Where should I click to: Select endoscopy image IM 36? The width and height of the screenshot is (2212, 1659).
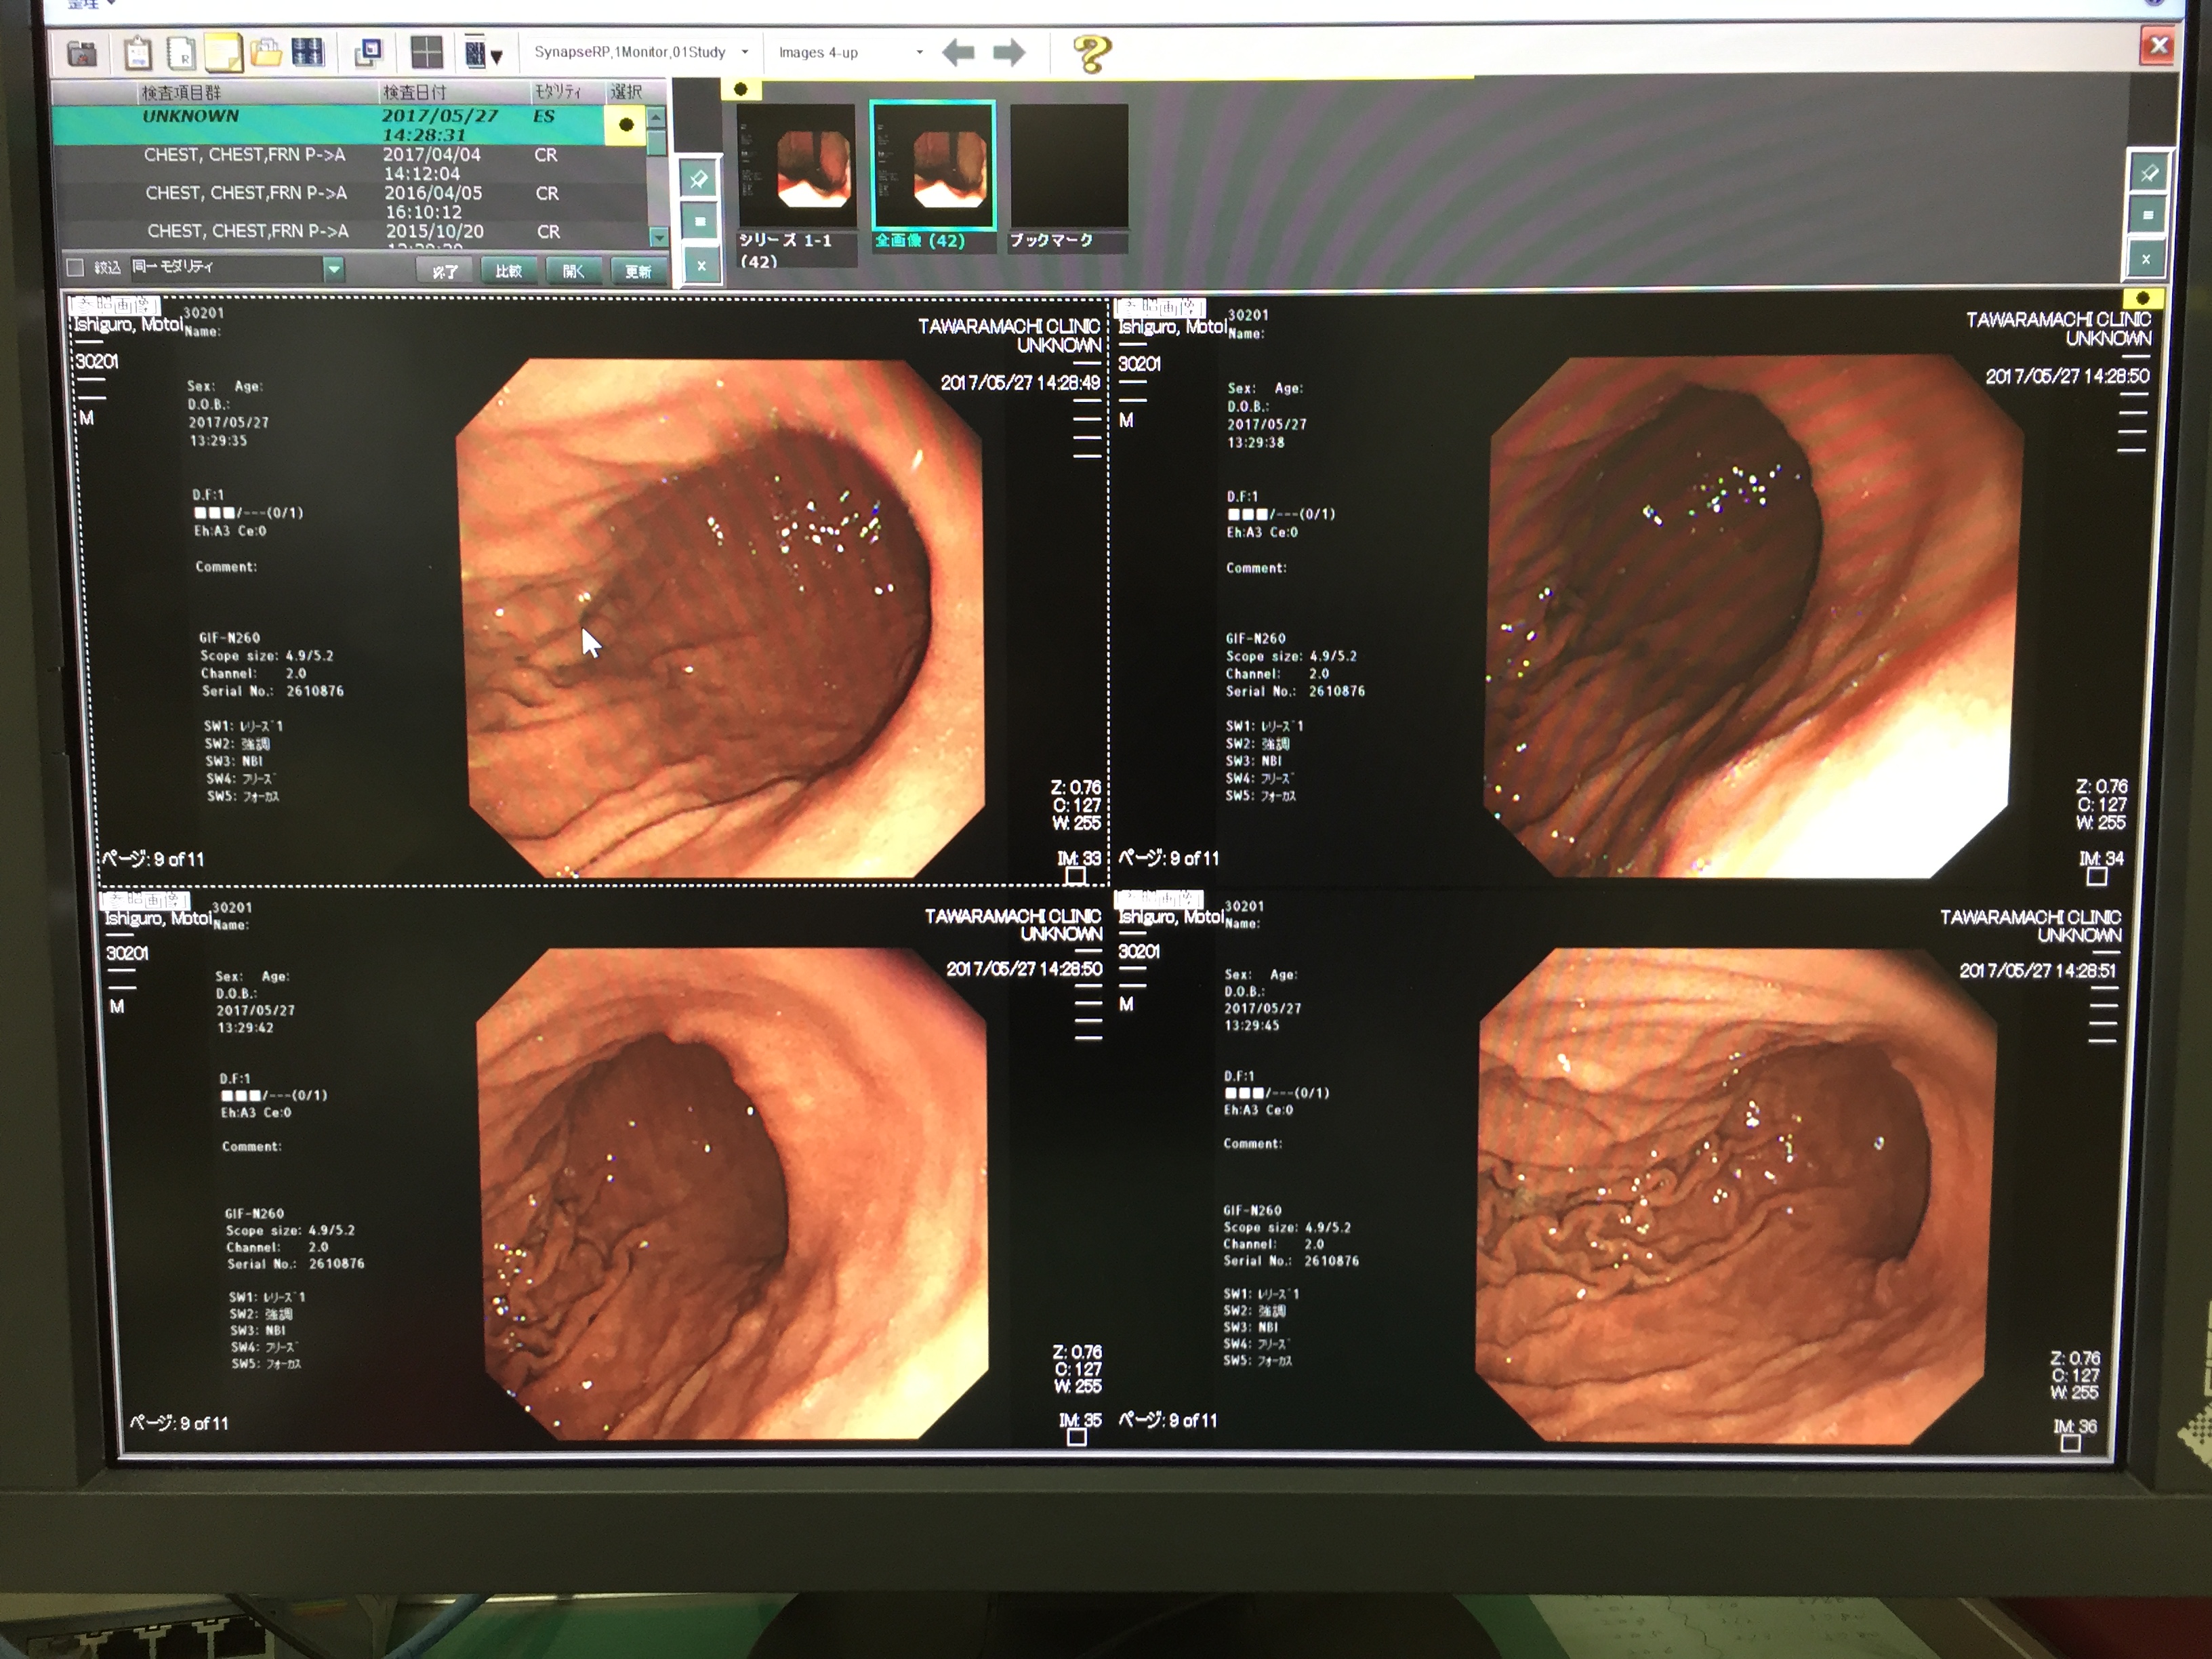(x=1737, y=1195)
